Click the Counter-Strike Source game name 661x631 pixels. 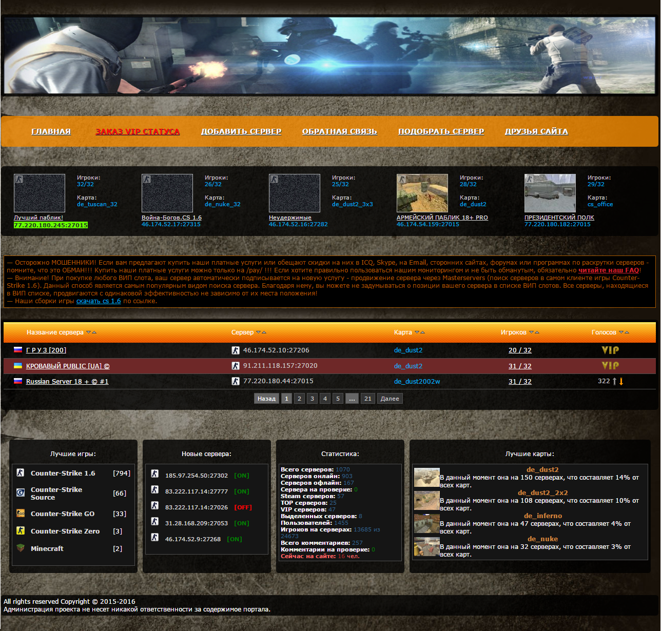(x=56, y=494)
